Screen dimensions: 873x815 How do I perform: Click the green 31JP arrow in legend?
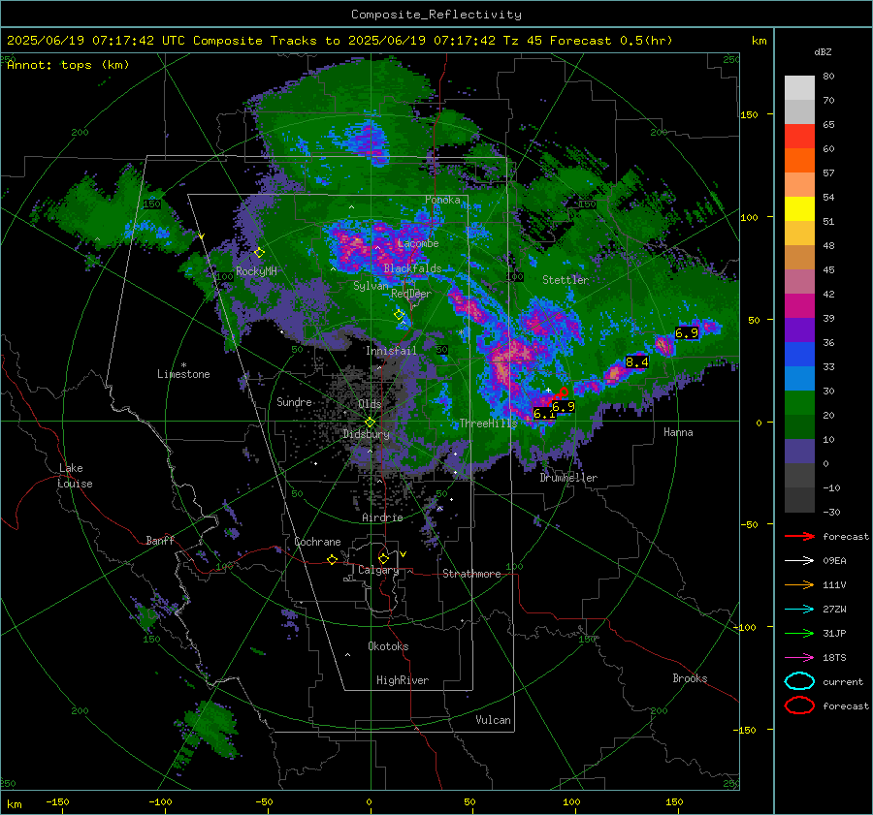(799, 633)
